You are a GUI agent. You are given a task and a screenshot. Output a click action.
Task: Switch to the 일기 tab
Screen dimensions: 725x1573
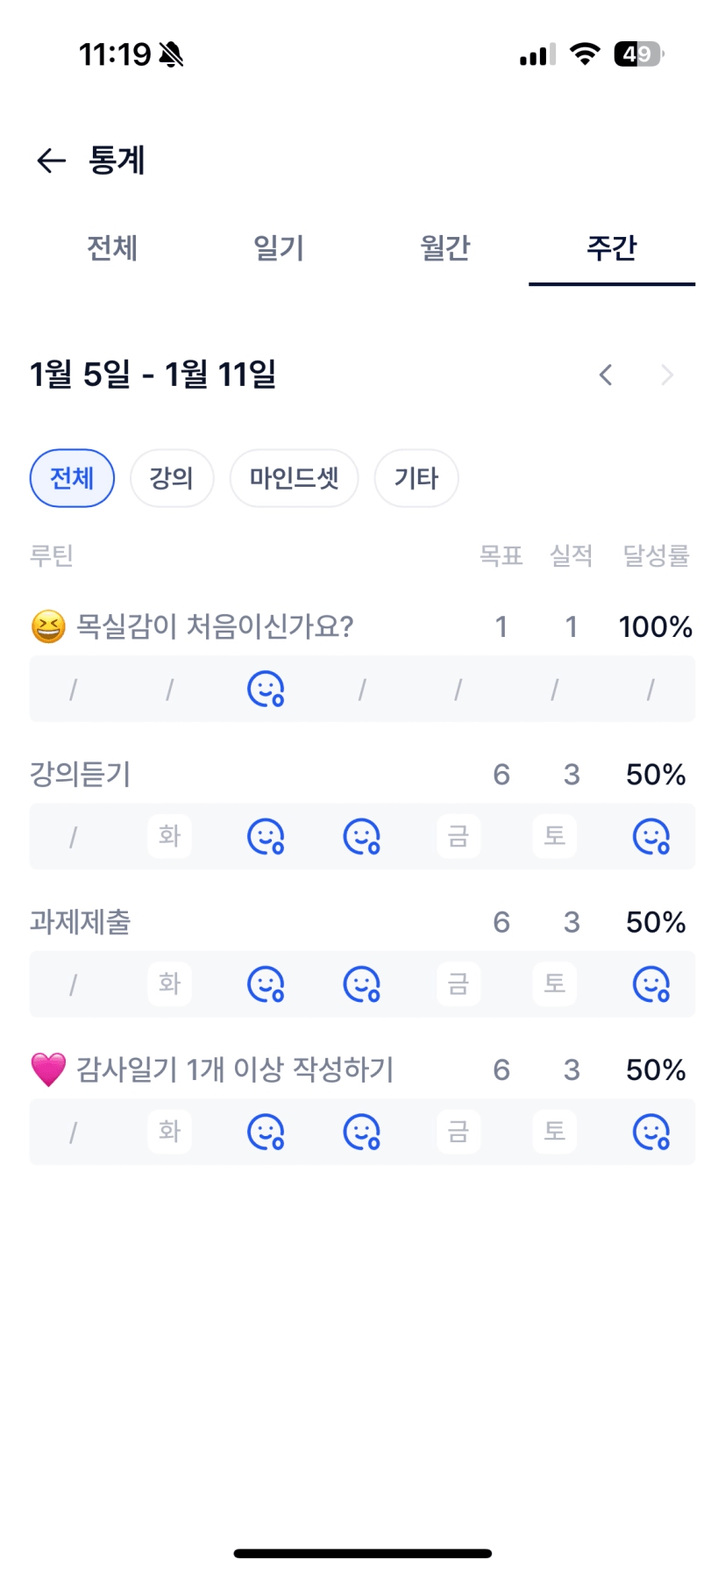(279, 248)
